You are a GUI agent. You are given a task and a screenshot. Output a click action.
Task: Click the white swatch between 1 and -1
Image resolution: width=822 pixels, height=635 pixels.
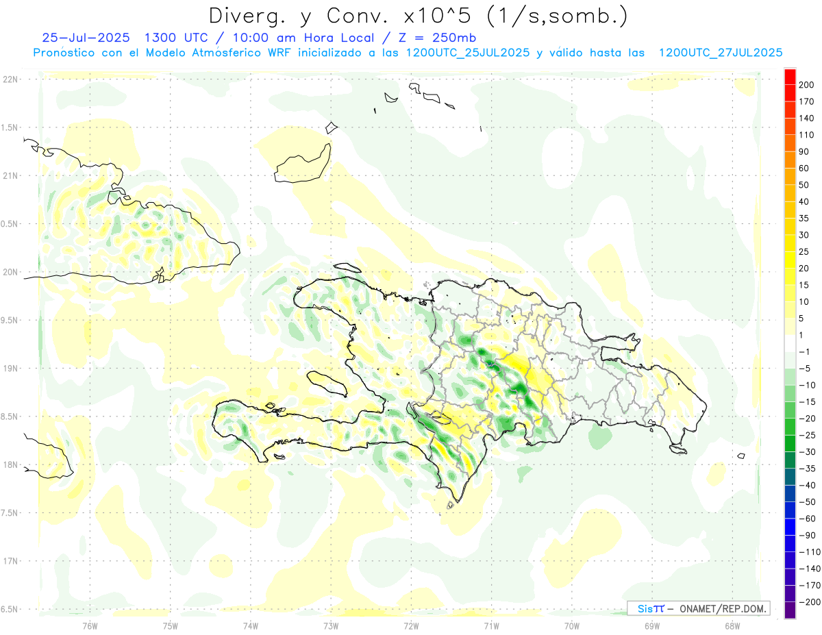(790, 343)
